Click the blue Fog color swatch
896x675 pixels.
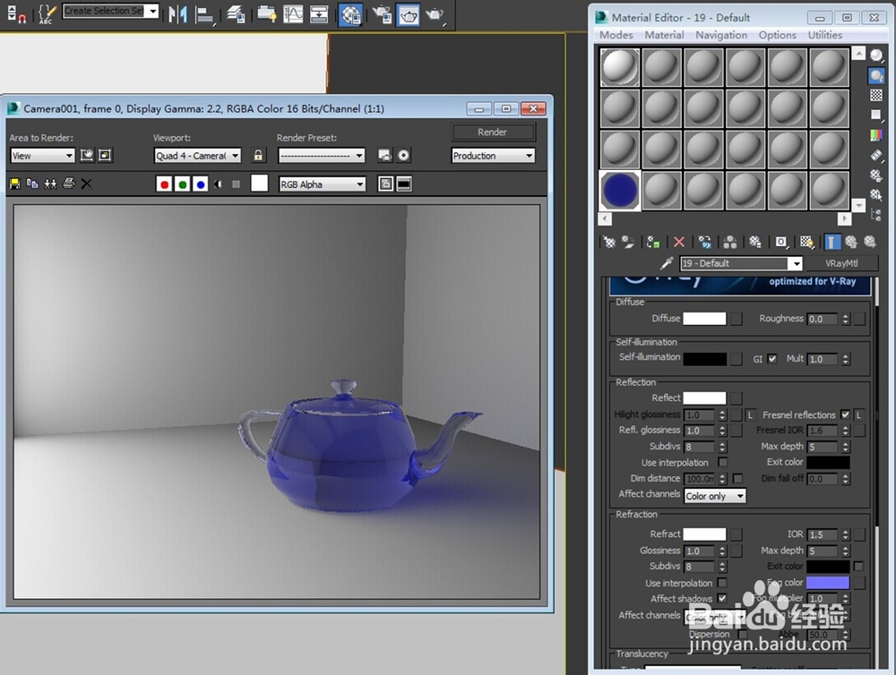(827, 583)
